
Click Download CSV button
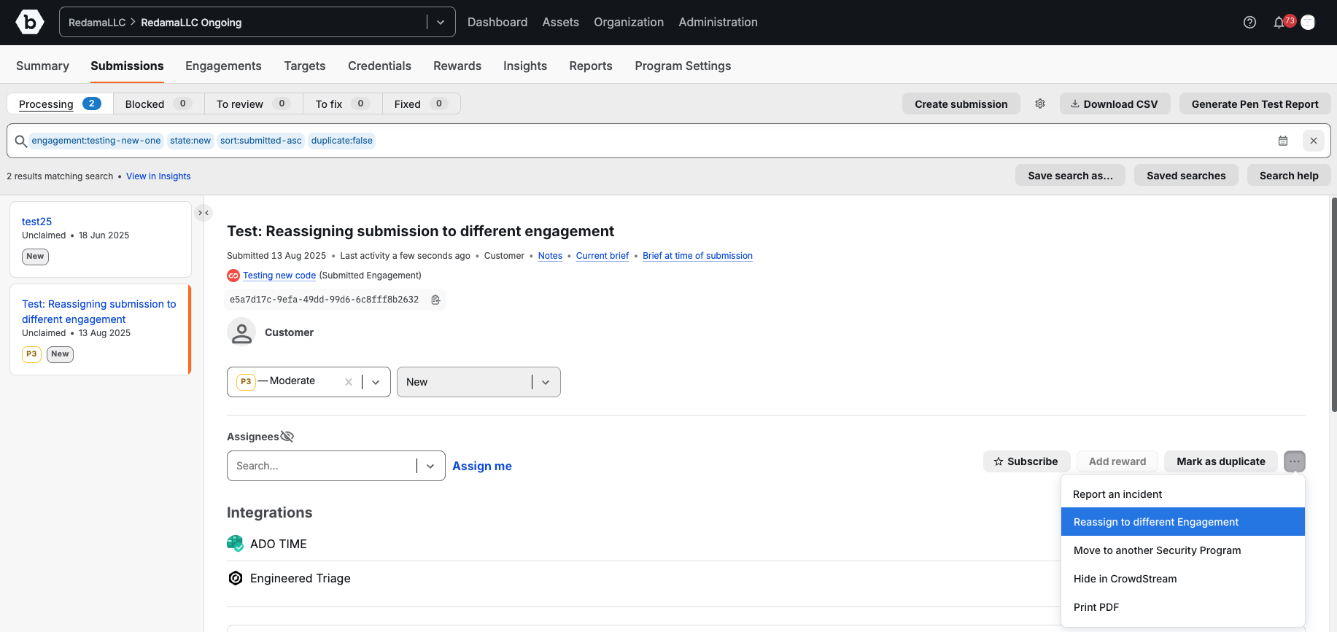click(x=1115, y=104)
